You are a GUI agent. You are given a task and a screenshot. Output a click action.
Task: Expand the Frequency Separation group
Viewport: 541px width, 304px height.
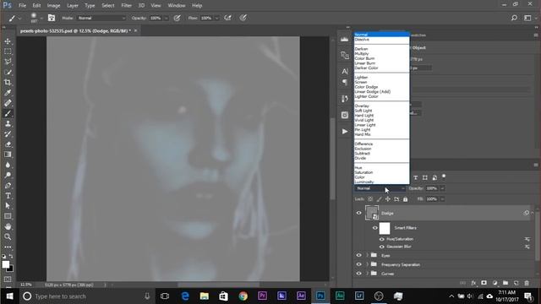tap(367, 264)
